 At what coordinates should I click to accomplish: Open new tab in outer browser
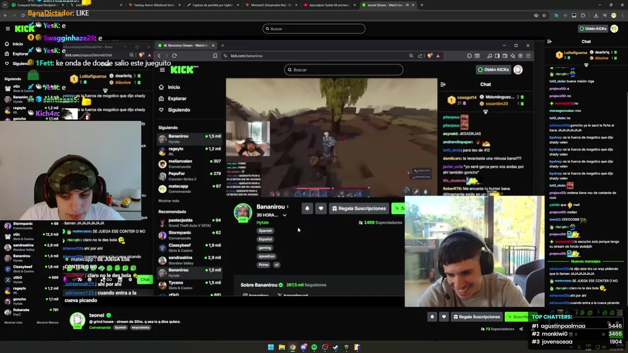click(421, 5)
